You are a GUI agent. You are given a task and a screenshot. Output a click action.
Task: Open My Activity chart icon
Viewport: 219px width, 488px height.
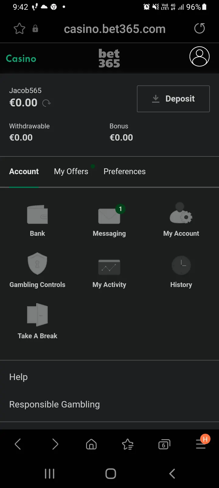tap(109, 267)
